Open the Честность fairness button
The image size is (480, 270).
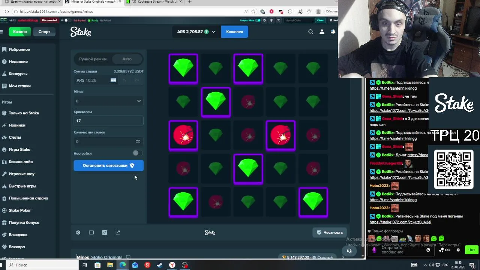330,232
